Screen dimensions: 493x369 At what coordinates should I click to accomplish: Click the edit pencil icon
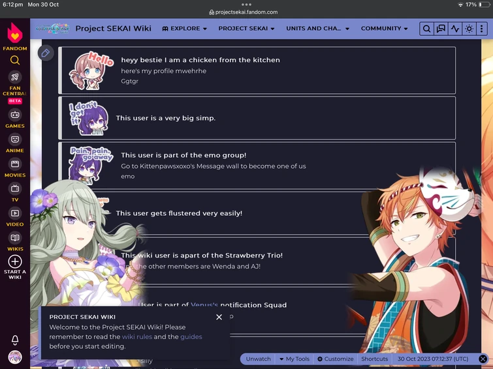46,53
